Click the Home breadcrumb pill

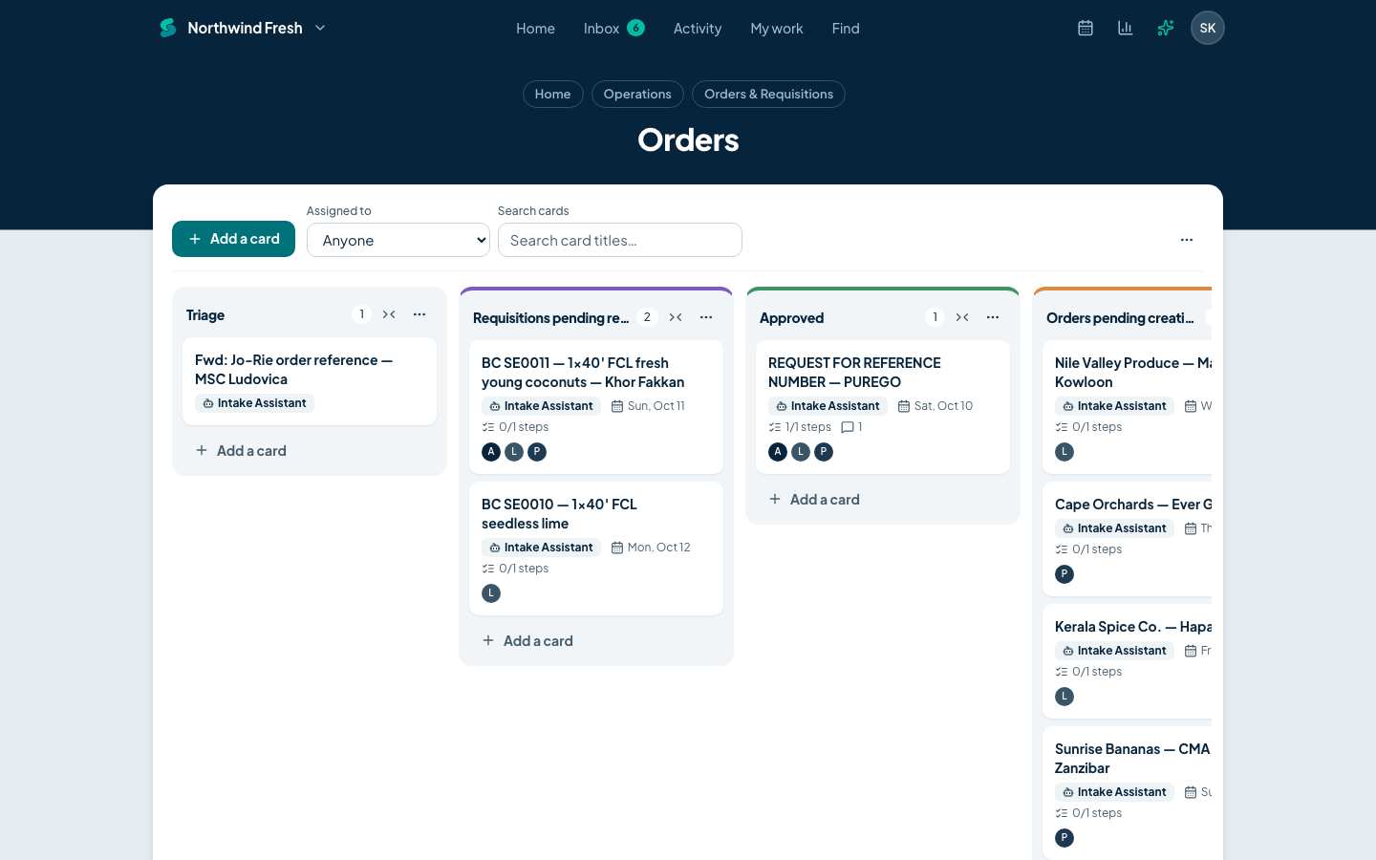click(x=553, y=94)
